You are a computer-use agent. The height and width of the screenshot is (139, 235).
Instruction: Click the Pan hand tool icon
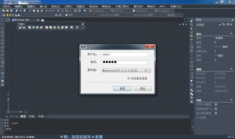point(58,11)
